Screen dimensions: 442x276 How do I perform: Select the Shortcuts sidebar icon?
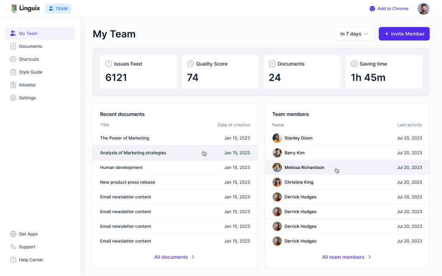click(x=13, y=59)
